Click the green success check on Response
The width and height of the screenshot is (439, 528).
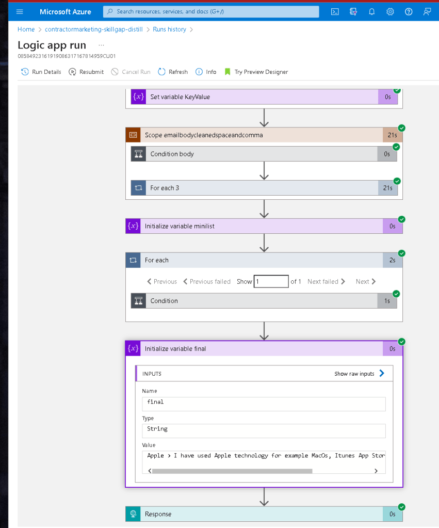402,507
